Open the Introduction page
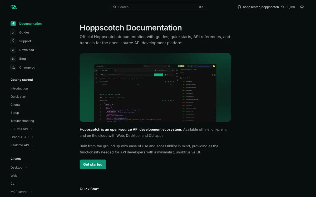 tap(19, 89)
